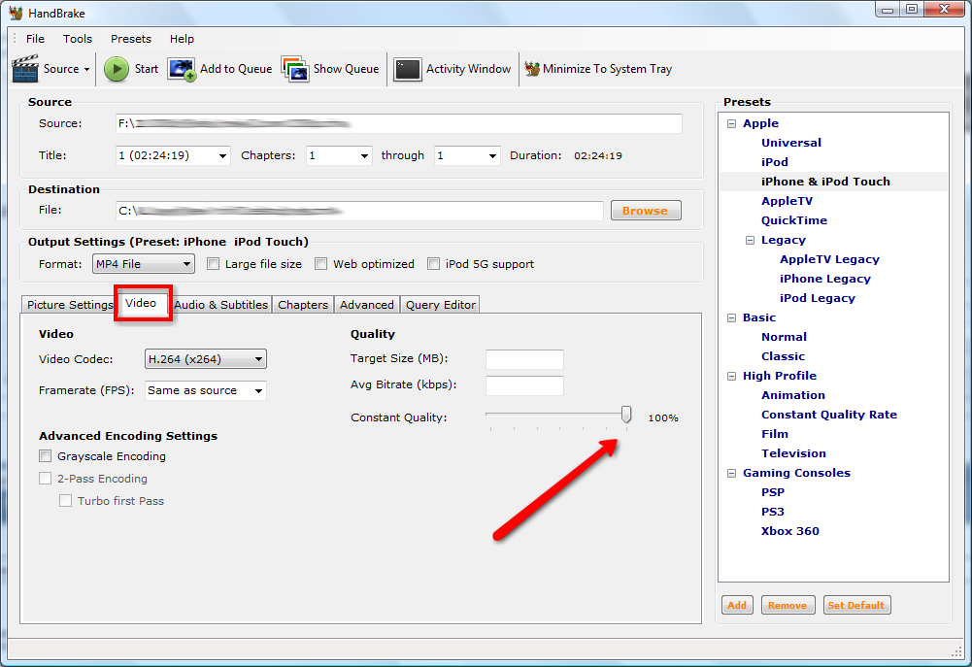Click the Constant Quality slider handle
Image resolution: width=972 pixels, height=667 pixels.
tap(626, 415)
